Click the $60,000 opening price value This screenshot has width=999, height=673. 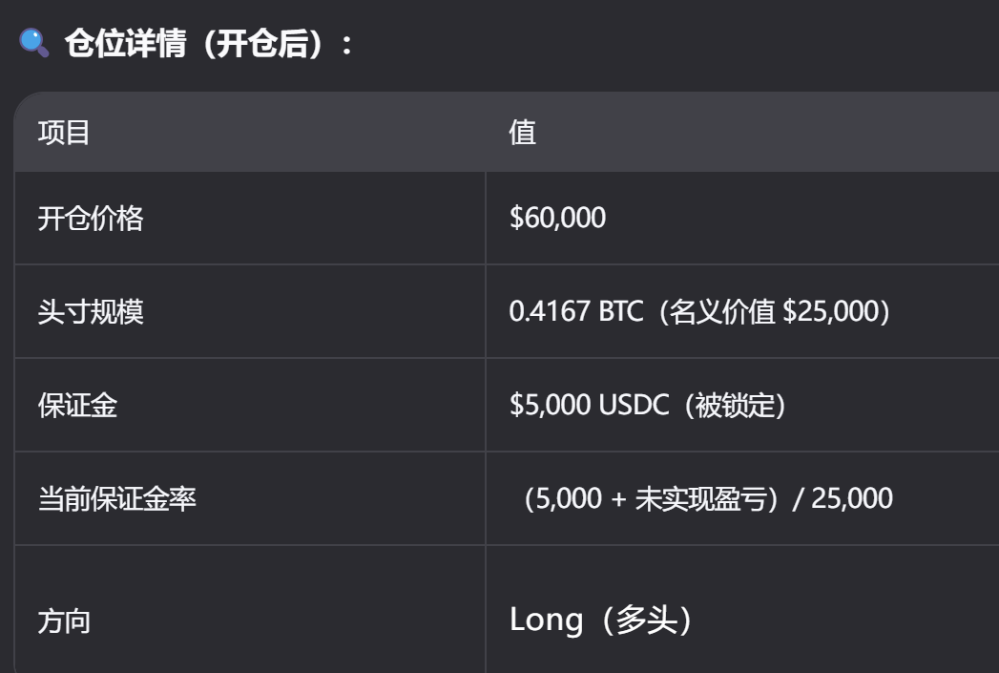point(557,219)
